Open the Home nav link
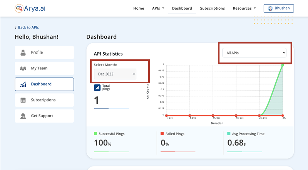The height and width of the screenshot is (170, 308). tap(139, 8)
